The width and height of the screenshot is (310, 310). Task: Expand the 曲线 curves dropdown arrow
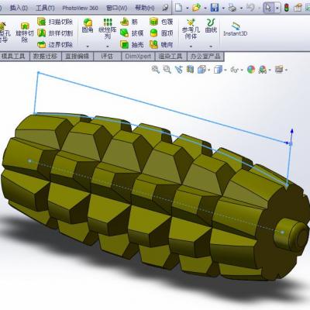211,46
